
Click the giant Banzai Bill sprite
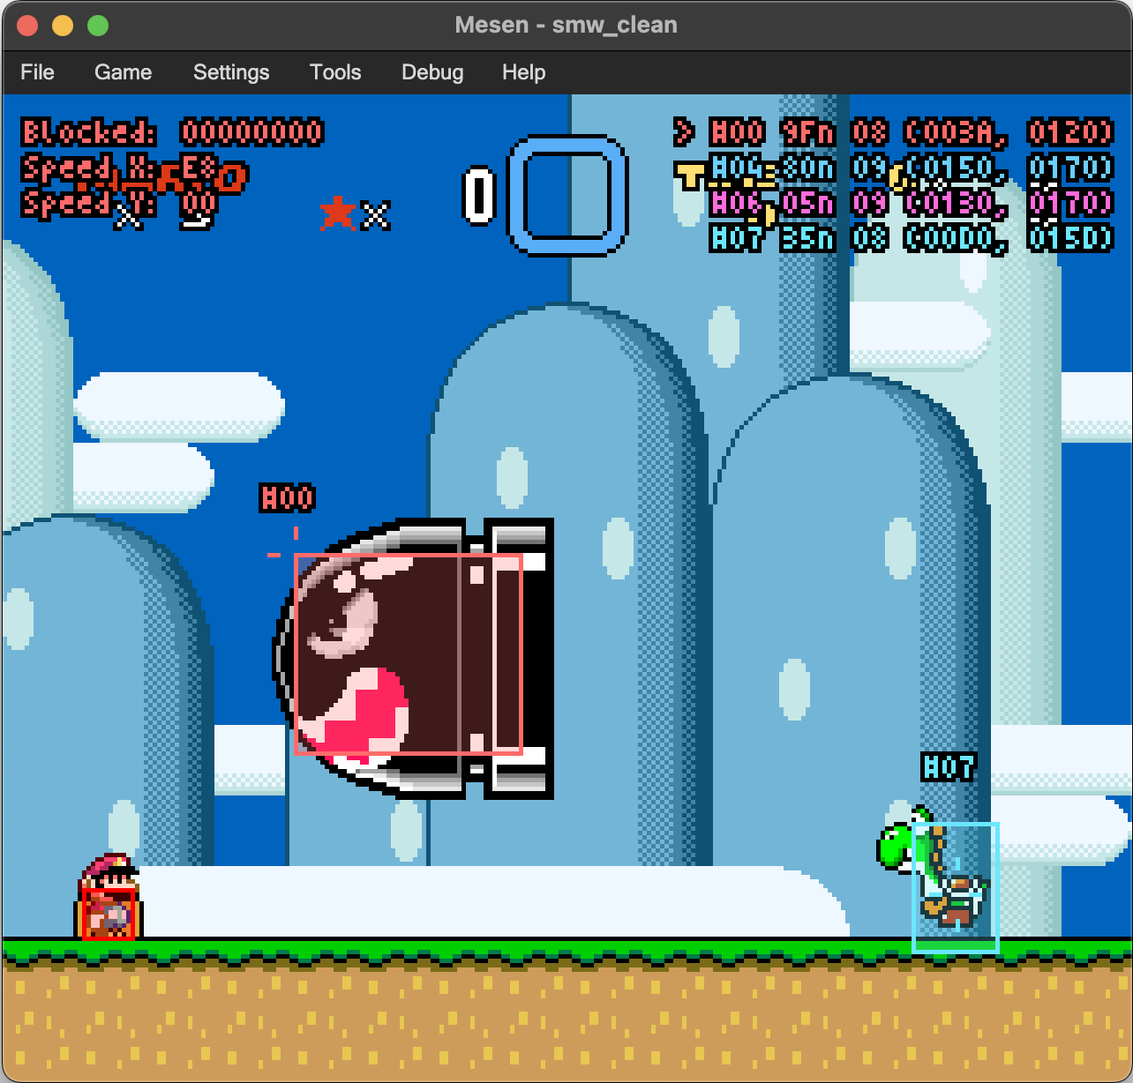(x=413, y=658)
